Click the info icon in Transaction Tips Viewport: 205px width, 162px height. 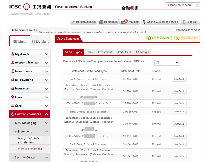tap(177, 38)
